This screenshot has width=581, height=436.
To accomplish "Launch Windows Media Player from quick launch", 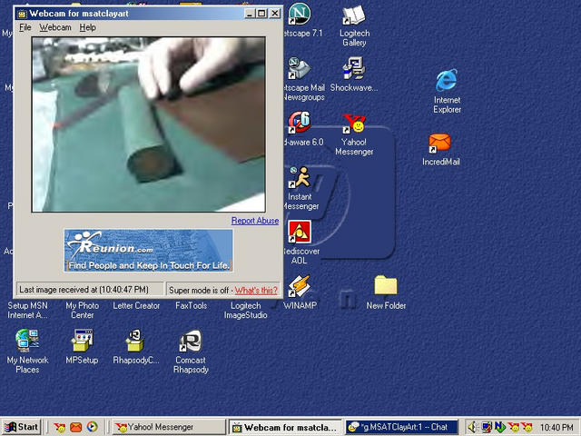I will [93, 427].
